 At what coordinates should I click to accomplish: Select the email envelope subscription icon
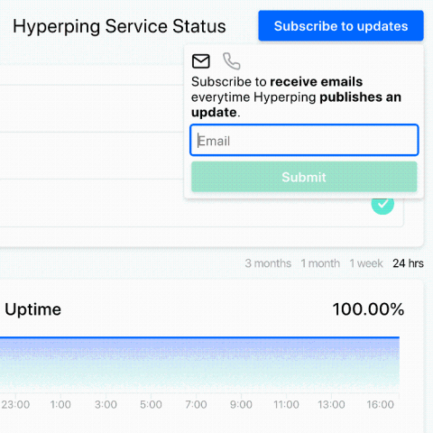pos(201,61)
